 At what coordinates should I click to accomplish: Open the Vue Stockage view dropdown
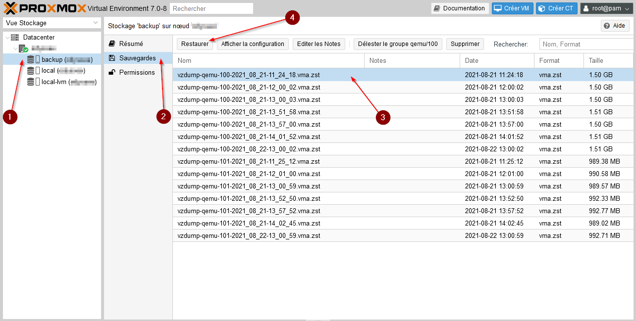[52, 23]
